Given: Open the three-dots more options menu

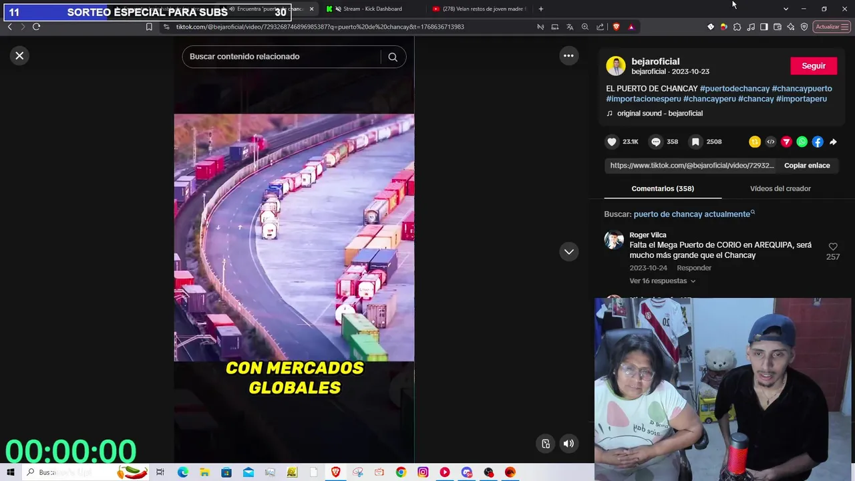Looking at the screenshot, I should coord(568,56).
